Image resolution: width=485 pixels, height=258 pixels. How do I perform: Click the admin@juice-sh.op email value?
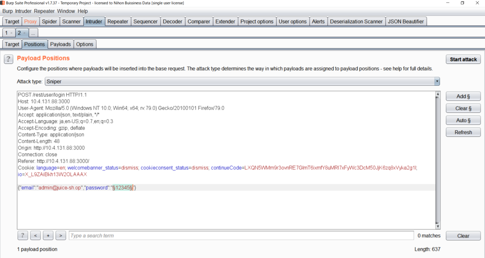click(59, 188)
